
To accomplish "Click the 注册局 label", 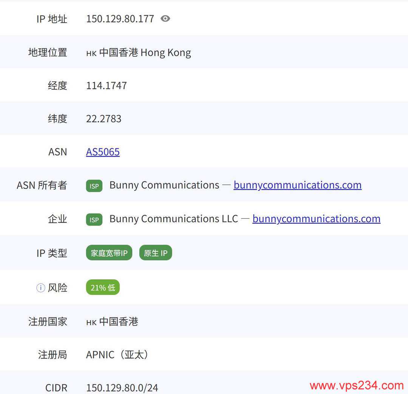I will [x=53, y=355].
